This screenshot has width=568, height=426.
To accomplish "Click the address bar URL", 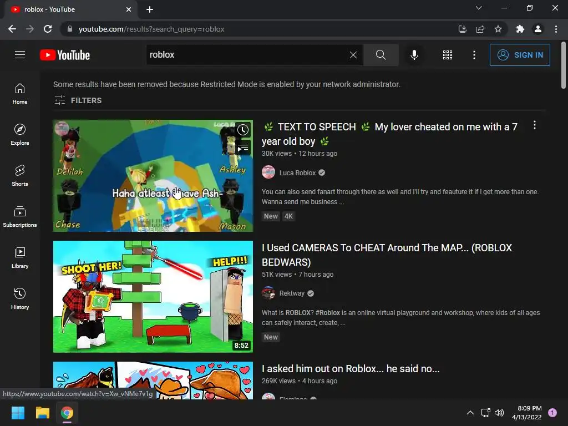I will pyautogui.click(x=151, y=29).
